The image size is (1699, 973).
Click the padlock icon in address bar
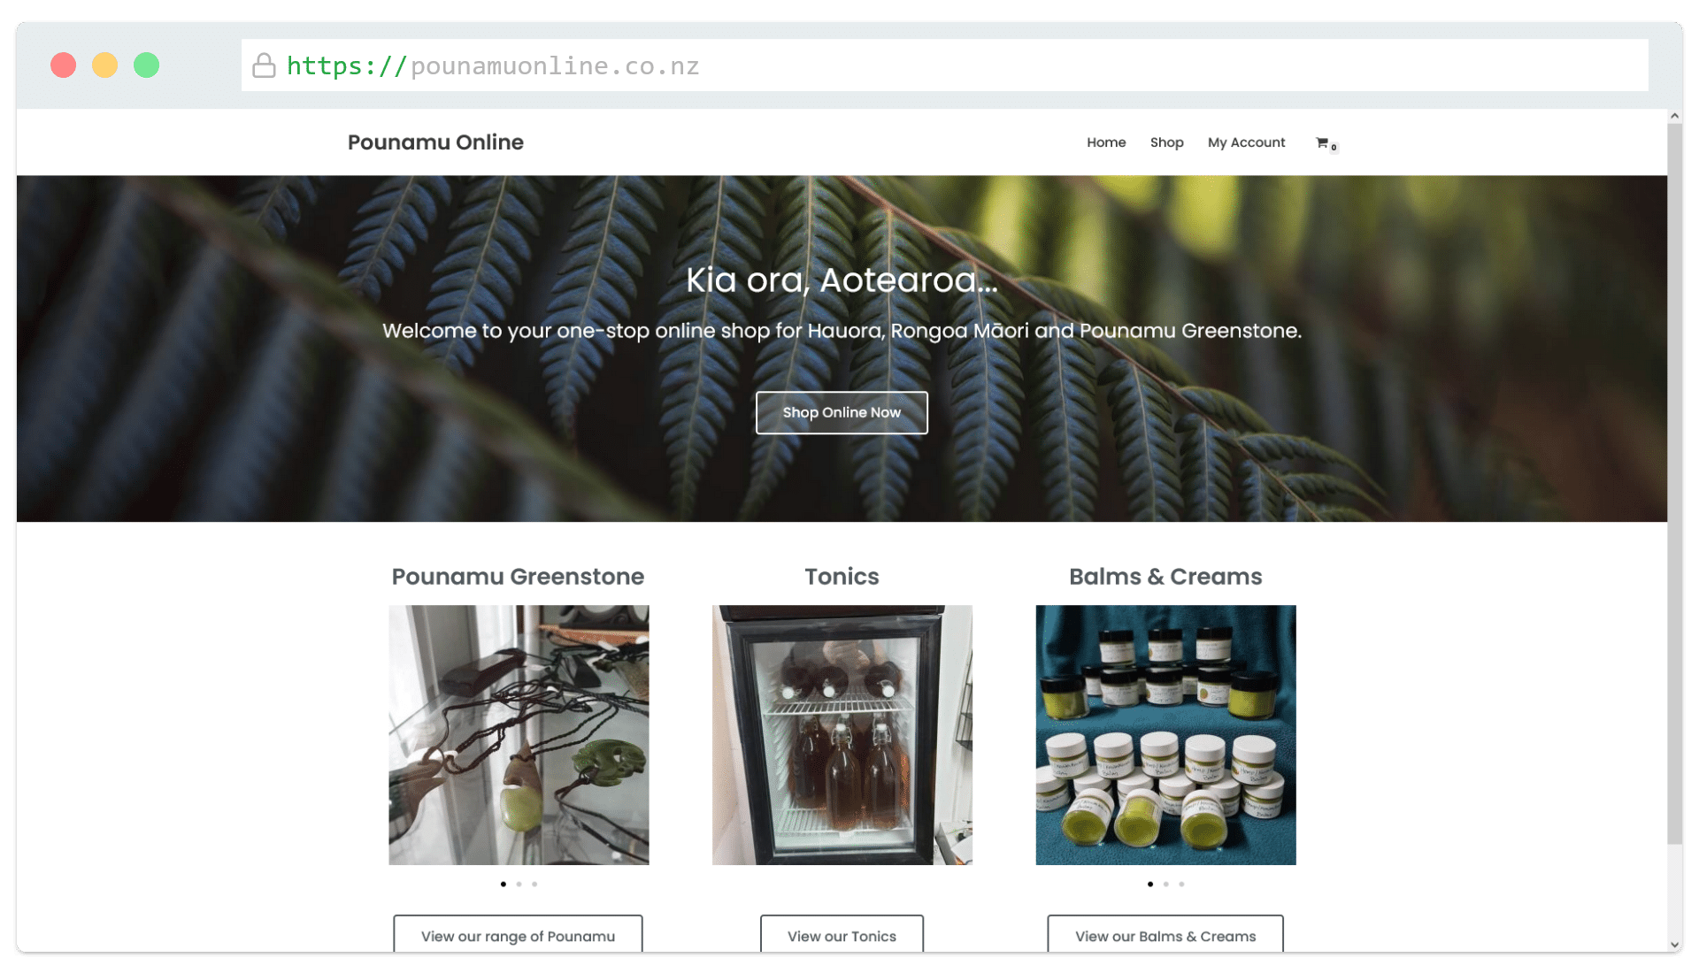(x=264, y=65)
